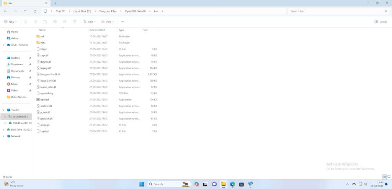
Task: Open Microsoft Store from taskbar
Action: tap(241, 184)
